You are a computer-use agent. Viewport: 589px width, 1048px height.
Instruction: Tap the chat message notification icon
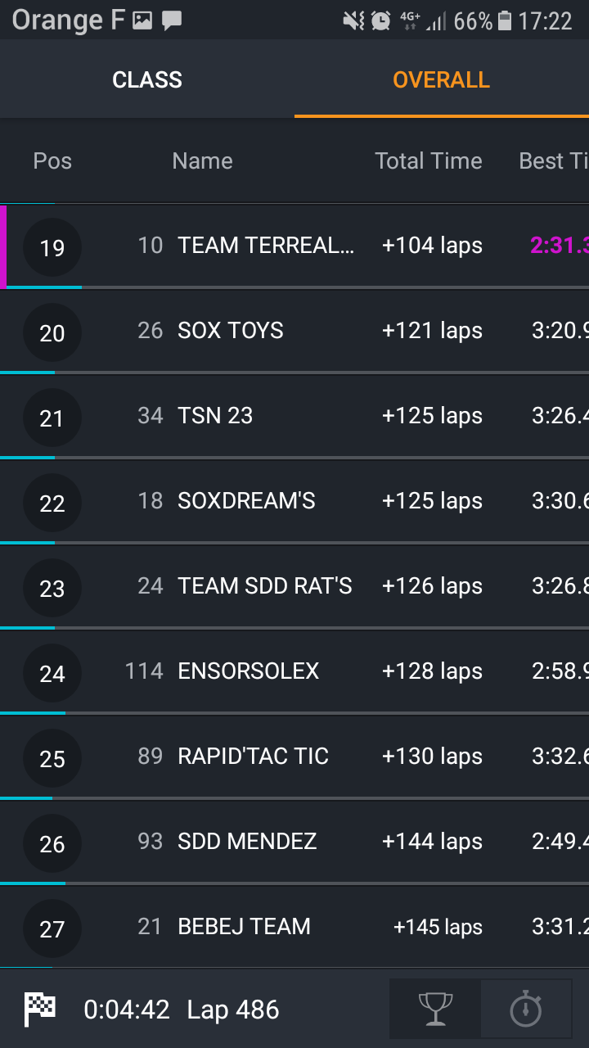point(172,20)
